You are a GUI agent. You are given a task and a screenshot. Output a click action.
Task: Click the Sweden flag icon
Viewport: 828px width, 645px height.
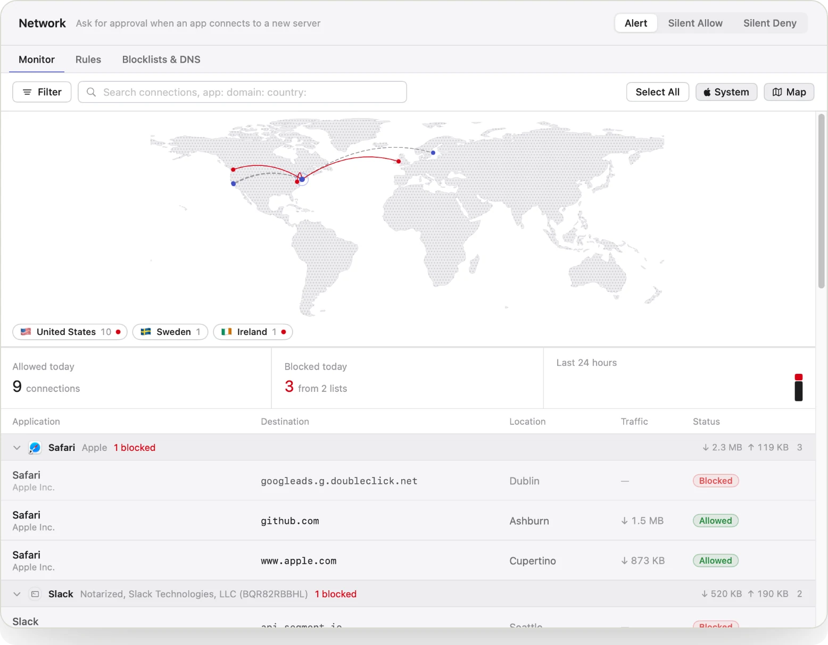(x=146, y=332)
